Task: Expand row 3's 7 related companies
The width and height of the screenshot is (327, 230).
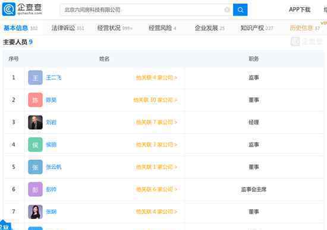Action: [156, 122]
